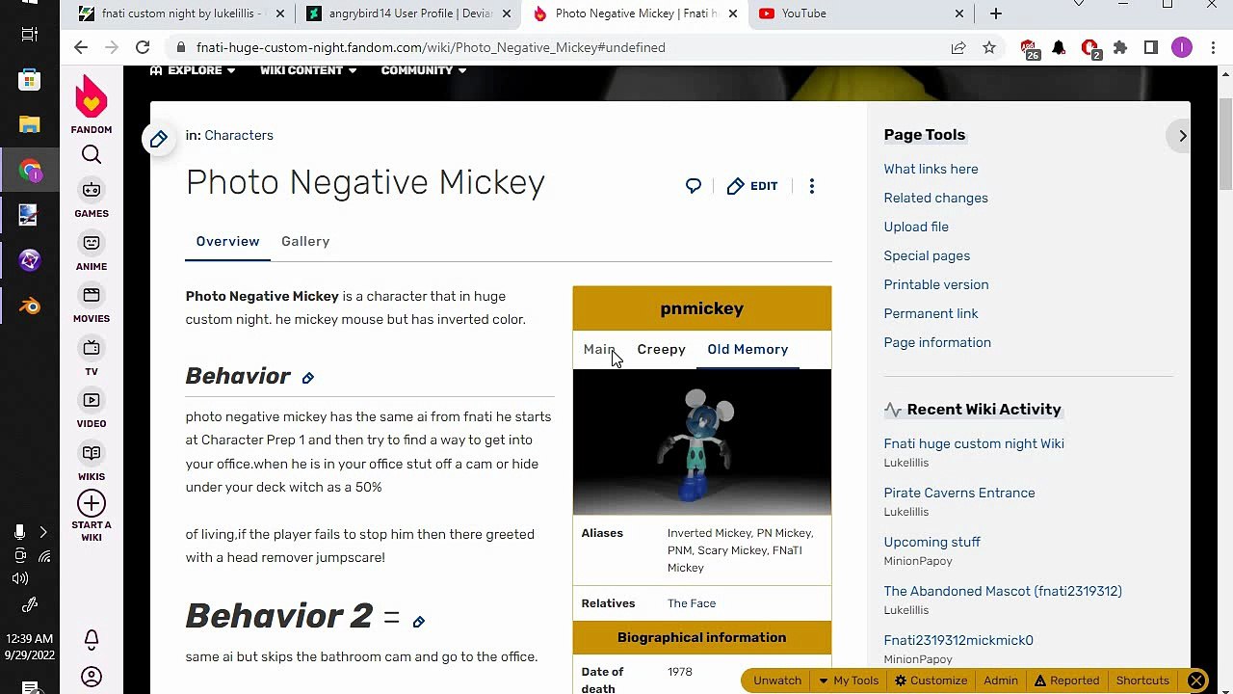Image resolution: width=1233 pixels, height=694 pixels.
Task: Select the Old Memory infobox tab
Action: 748,349
